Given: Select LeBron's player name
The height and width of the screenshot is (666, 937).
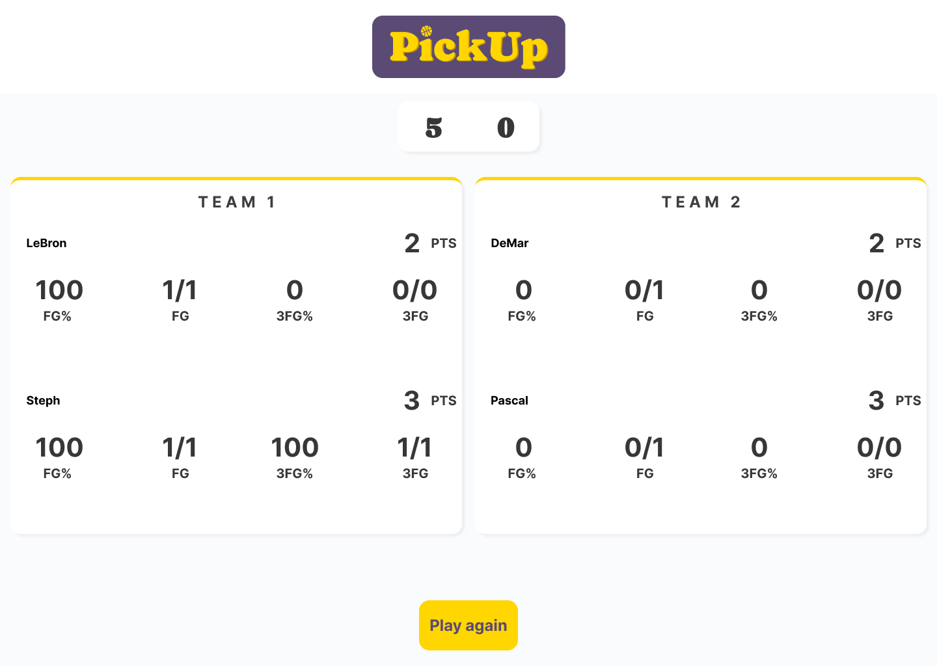Looking at the screenshot, I should point(46,243).
